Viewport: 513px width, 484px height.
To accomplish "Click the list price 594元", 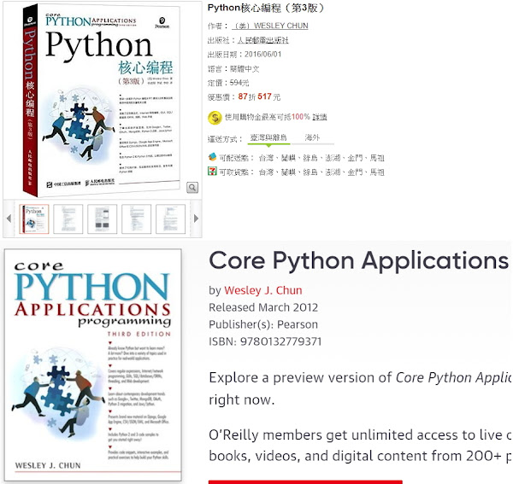I will coord(239,83).
